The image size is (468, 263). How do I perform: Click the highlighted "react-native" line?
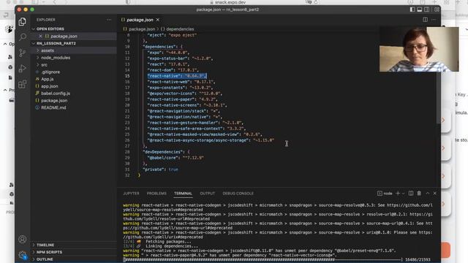click(177, 76)
